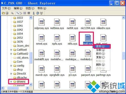Select the netbt.sys file icon
Image resolution: width=126 pixels, height=94 pixels.
tap(72, 22)
